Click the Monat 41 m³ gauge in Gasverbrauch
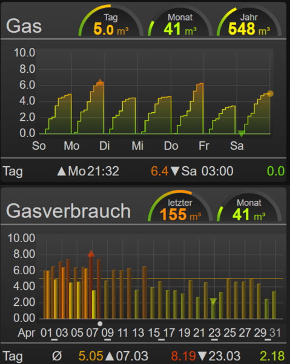The width and height of the screenshot is (290, 364). [x=249, y=207]
